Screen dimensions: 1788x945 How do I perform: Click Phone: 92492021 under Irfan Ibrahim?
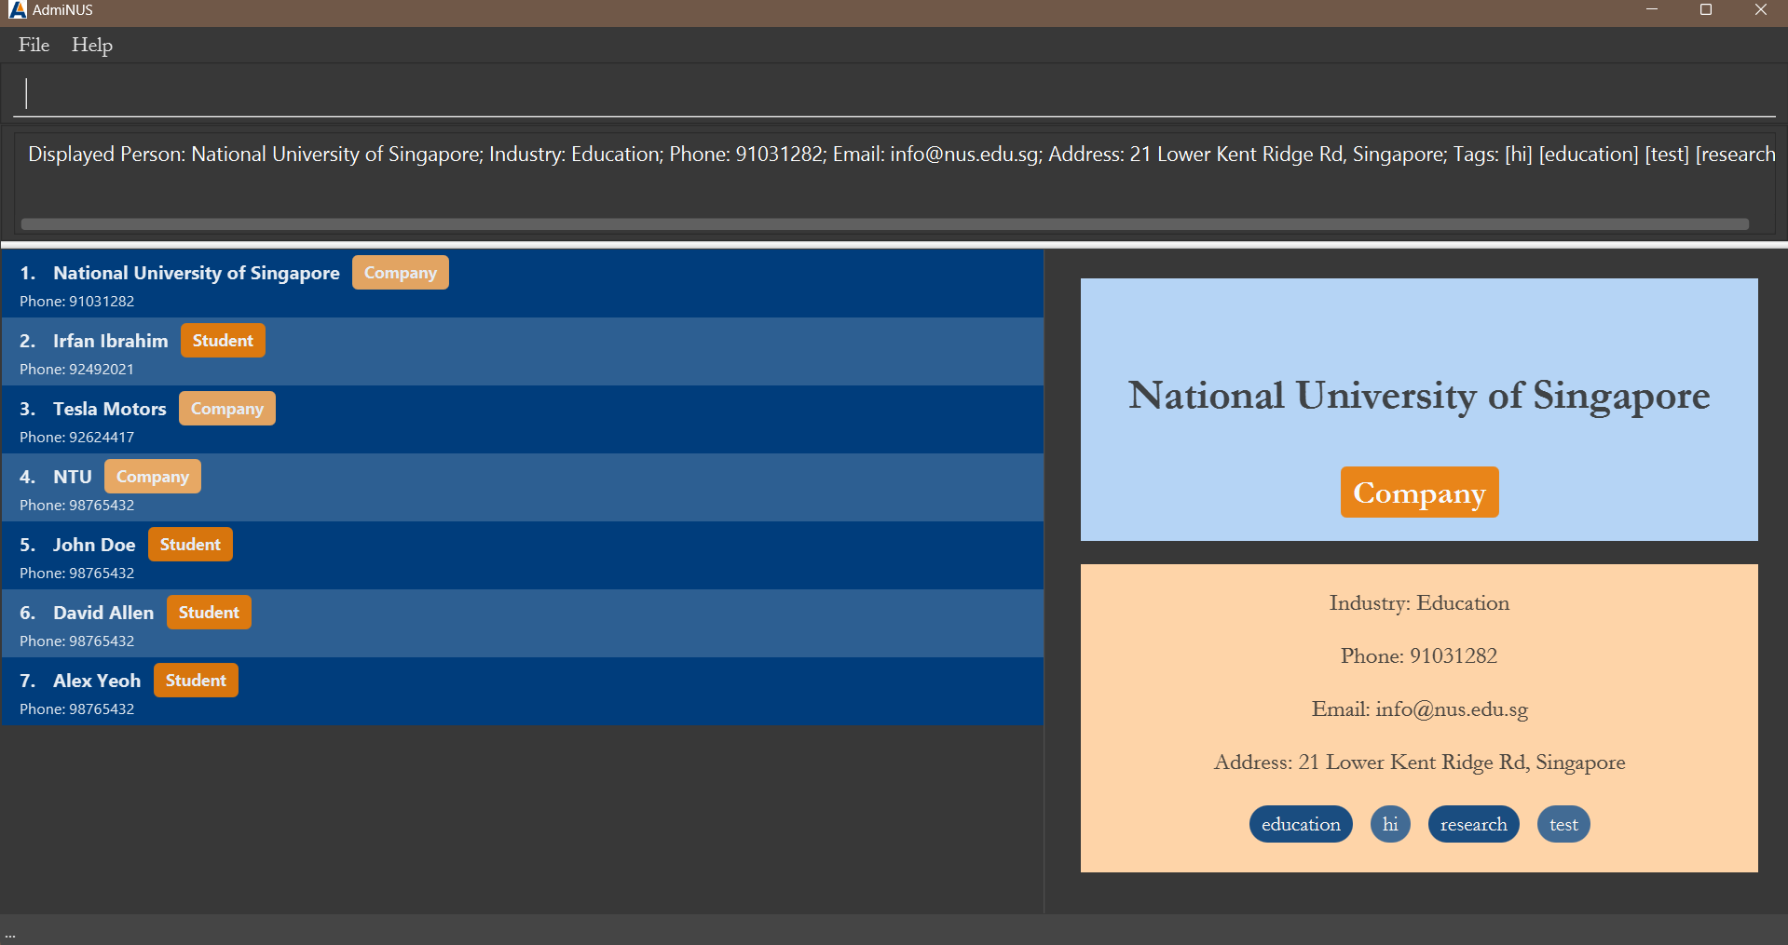click(77, 370)
